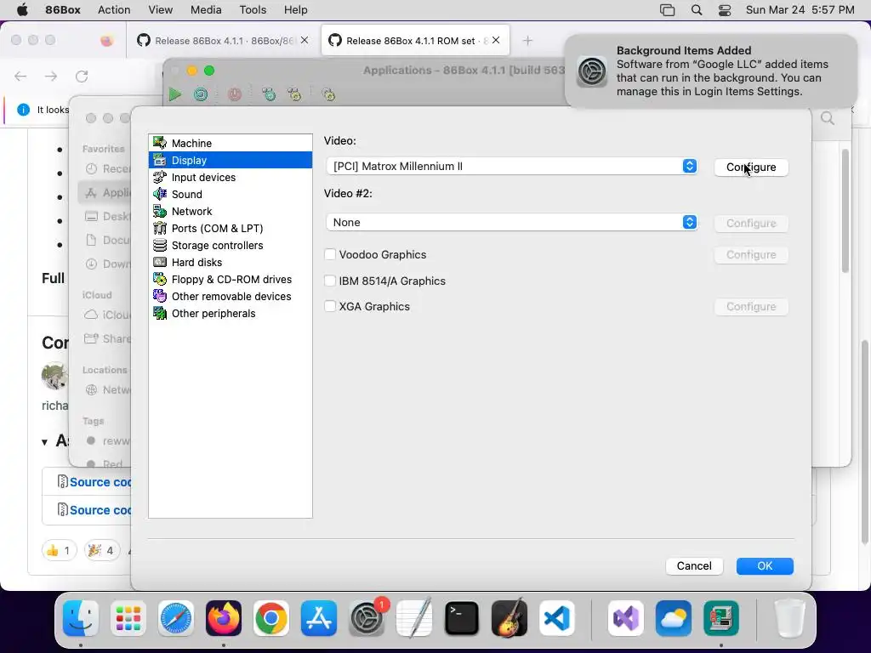The image size is (871, 653).
Task: Close the ROM set browser tab
Action: [x=496, y=40]
